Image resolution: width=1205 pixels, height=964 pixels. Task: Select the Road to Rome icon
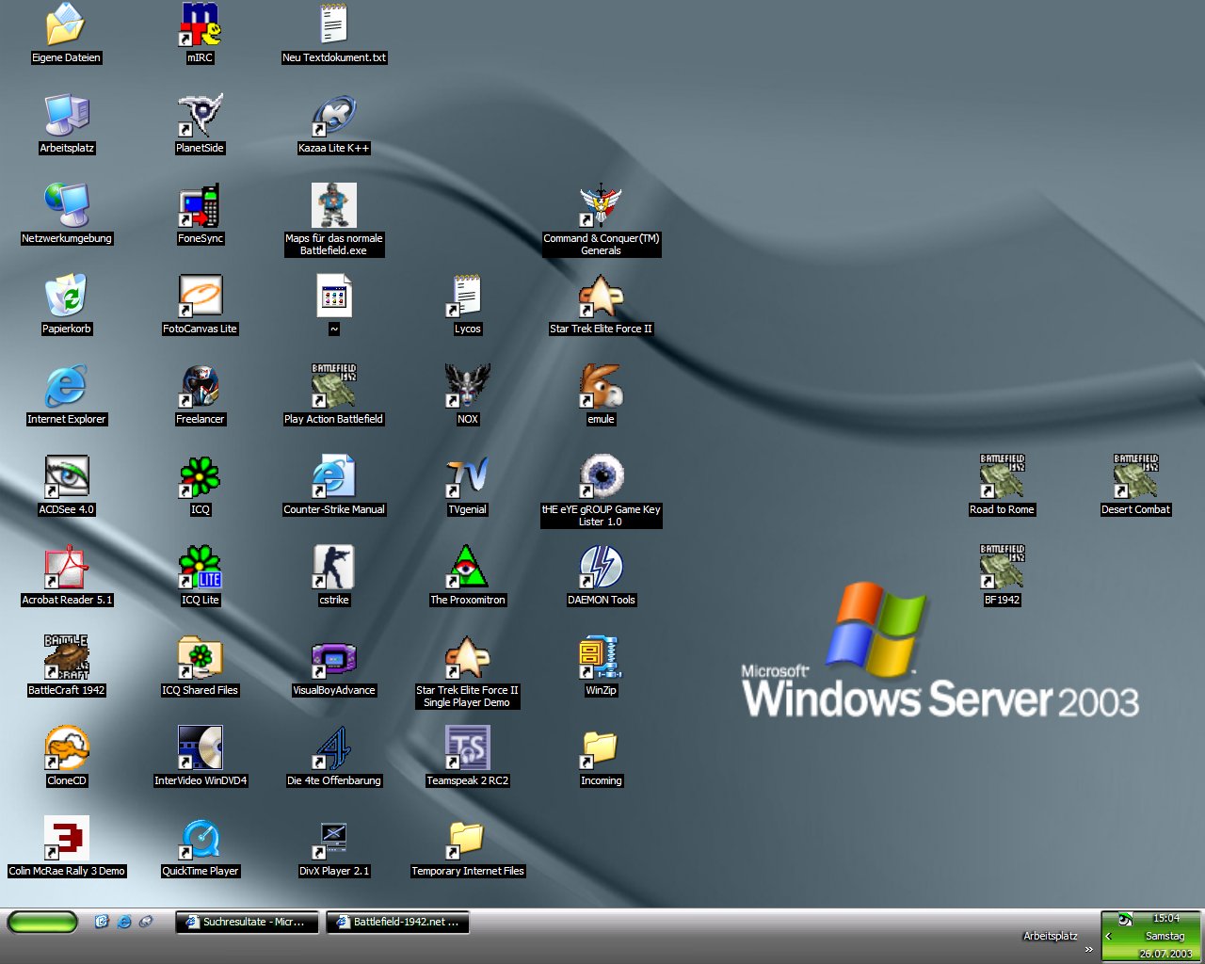pyautogui.click(x=1002, y=477)
